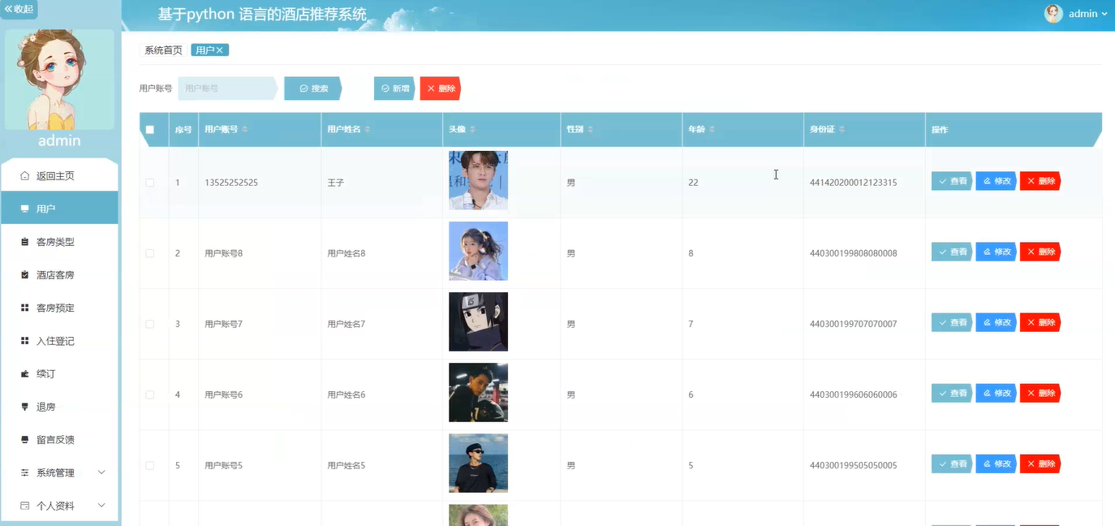Viewport: 1115px width, 526px height.
Task: Select ID number 441420200012123315
Action: pos(853,183)
